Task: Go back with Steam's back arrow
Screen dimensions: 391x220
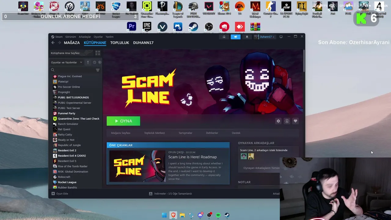Action: pyautogui.click(x=53, y=43)
